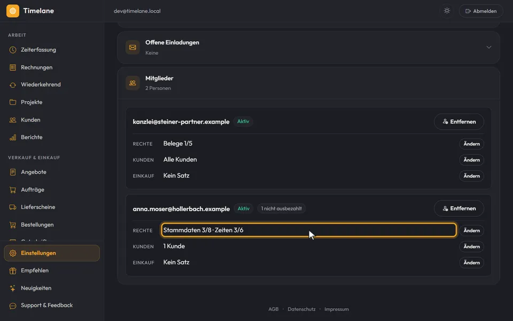Click the Neuigkeiten sparkle icon
The image size is (513, 321).
pos(13,288)
